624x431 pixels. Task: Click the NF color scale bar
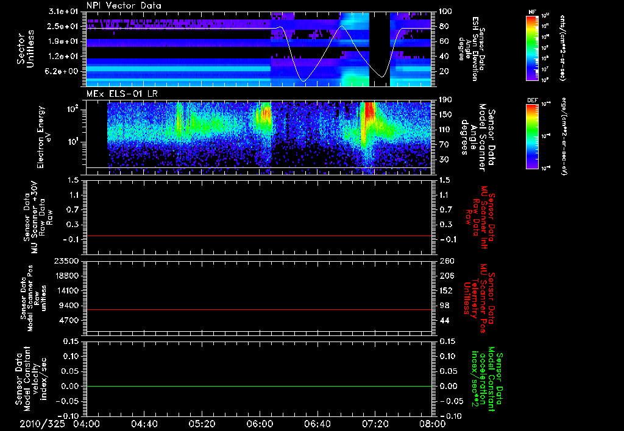click(x=533, y=48)
